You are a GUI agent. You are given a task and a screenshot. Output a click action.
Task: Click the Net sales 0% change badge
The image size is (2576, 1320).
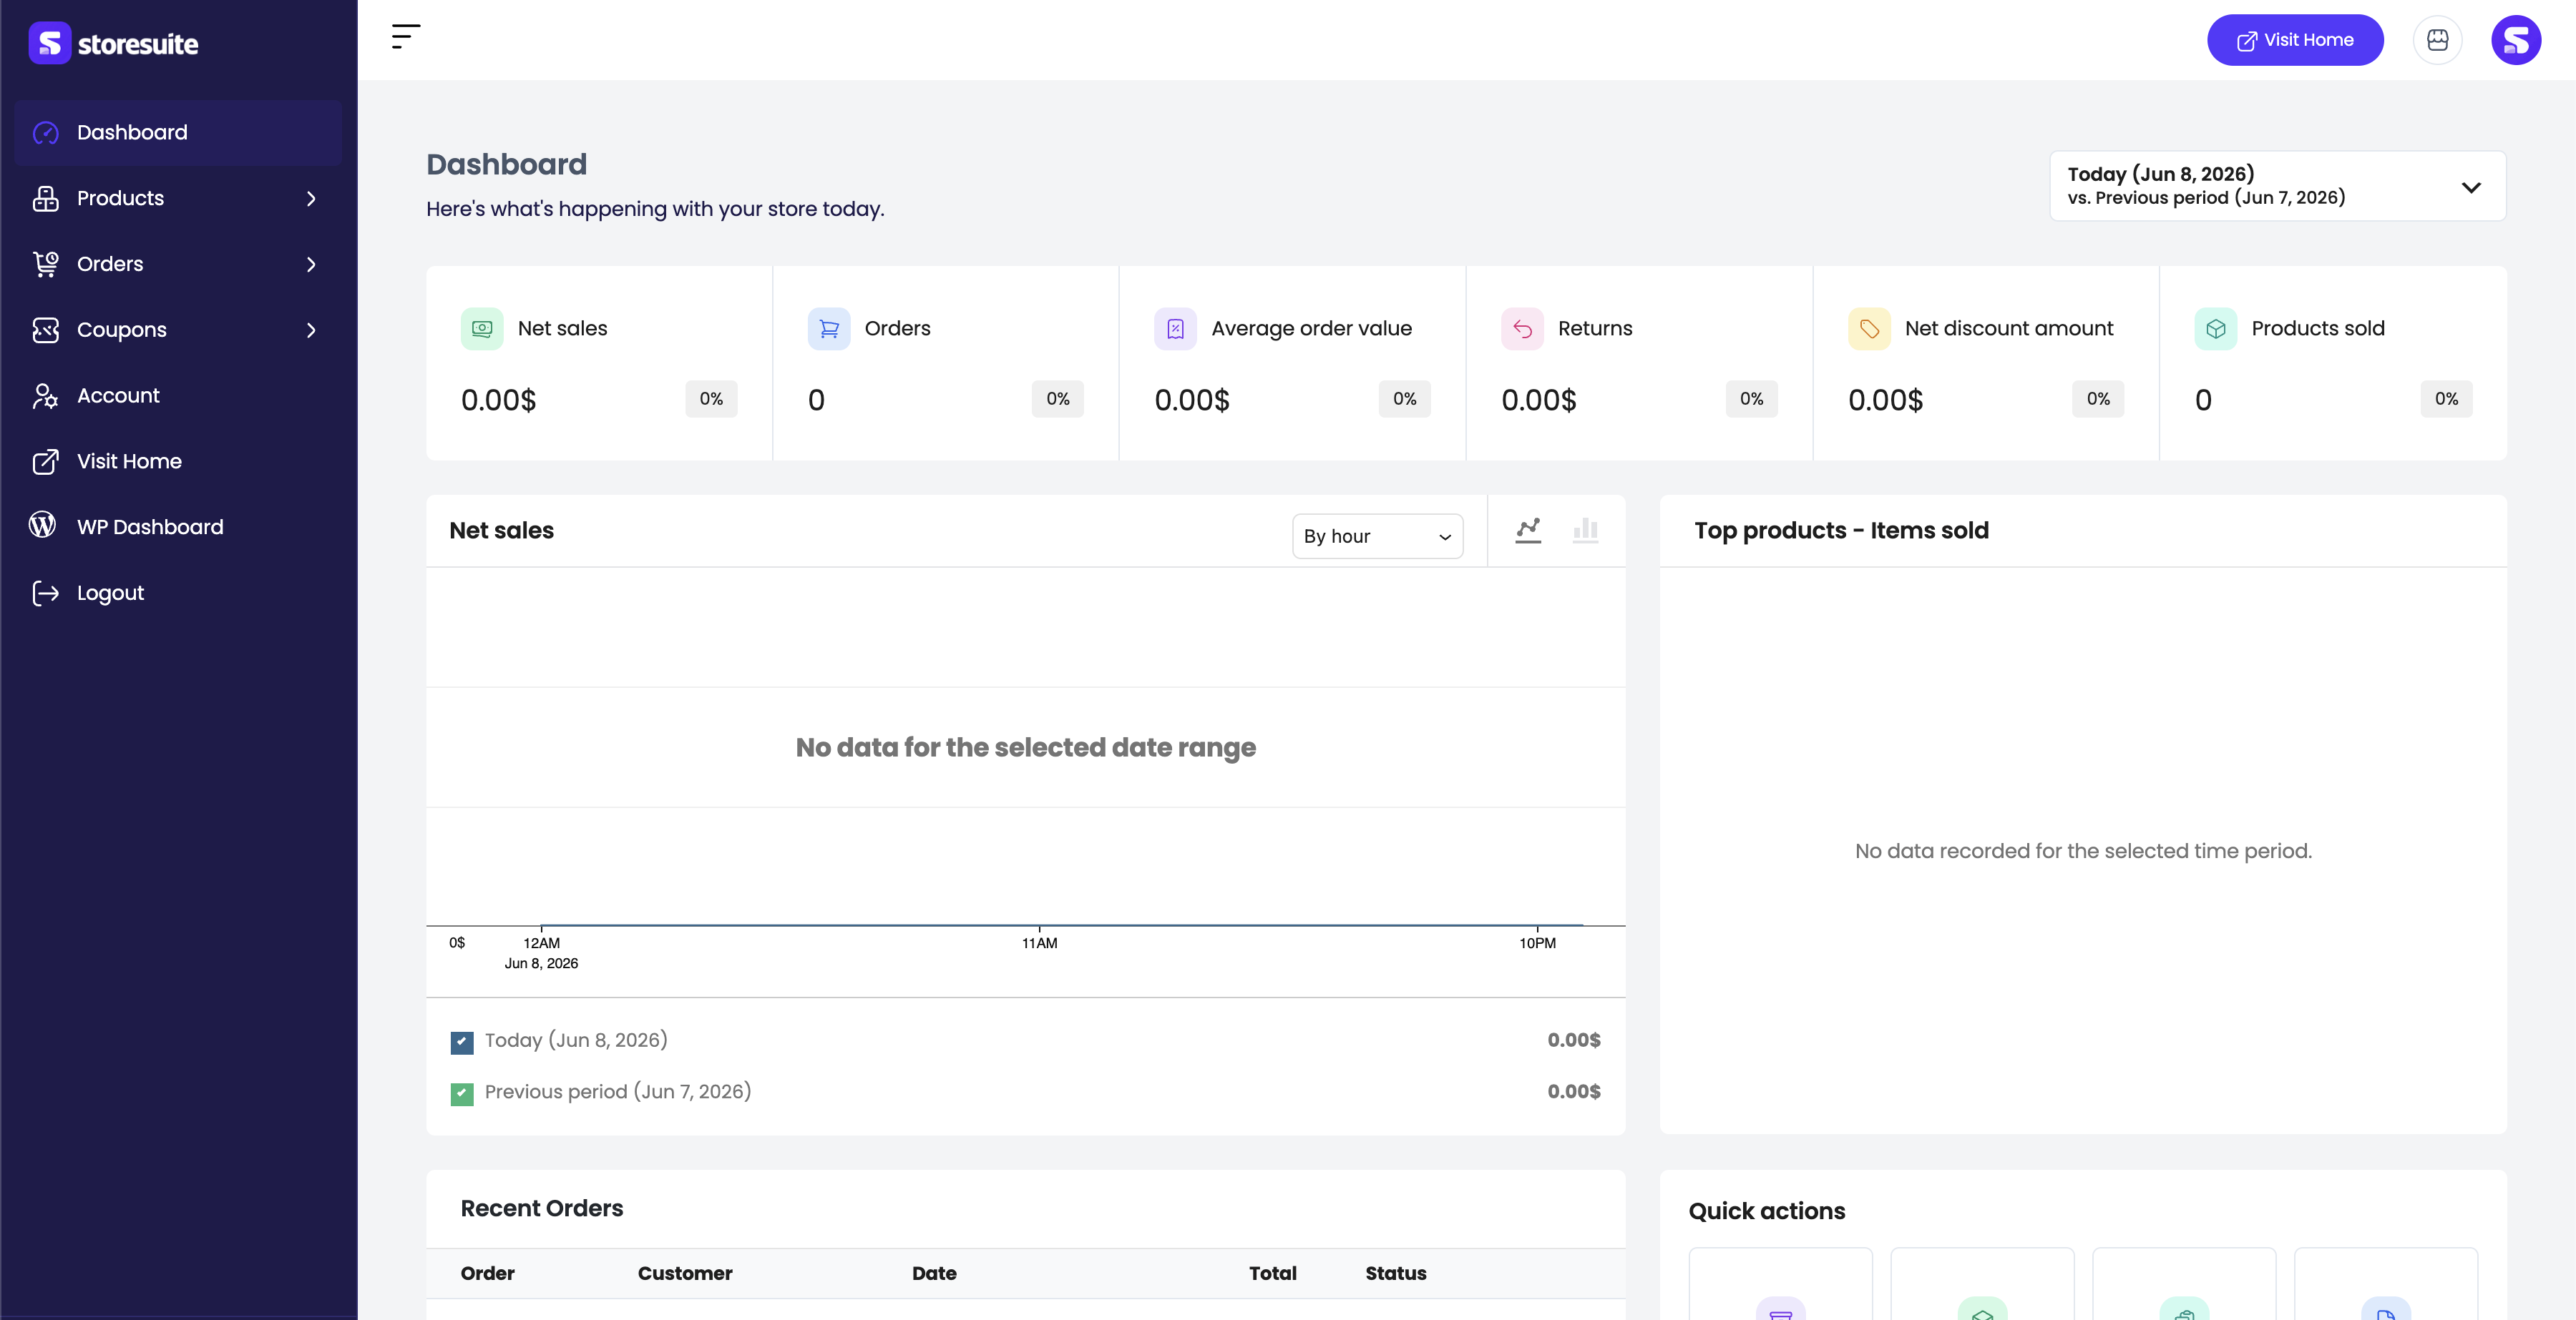pyautogui.click(x=711, y=399)
